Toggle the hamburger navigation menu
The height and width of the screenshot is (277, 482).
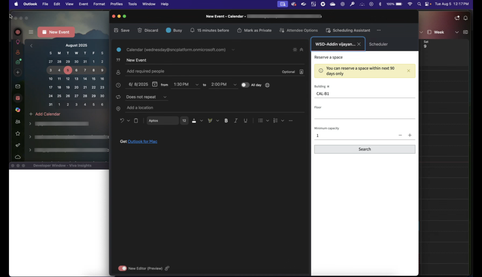31,32
